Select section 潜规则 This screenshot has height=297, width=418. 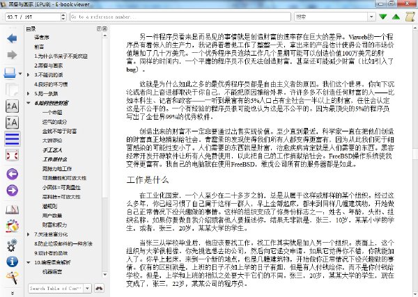pos(49,206)
